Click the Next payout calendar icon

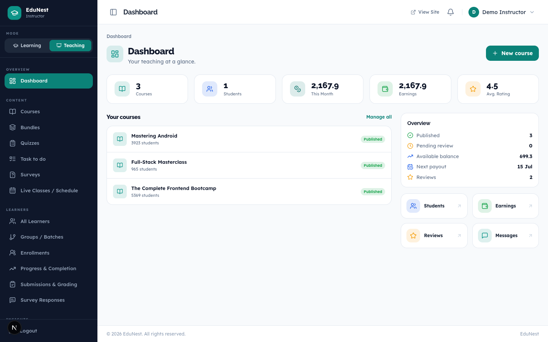pos(410,167)
